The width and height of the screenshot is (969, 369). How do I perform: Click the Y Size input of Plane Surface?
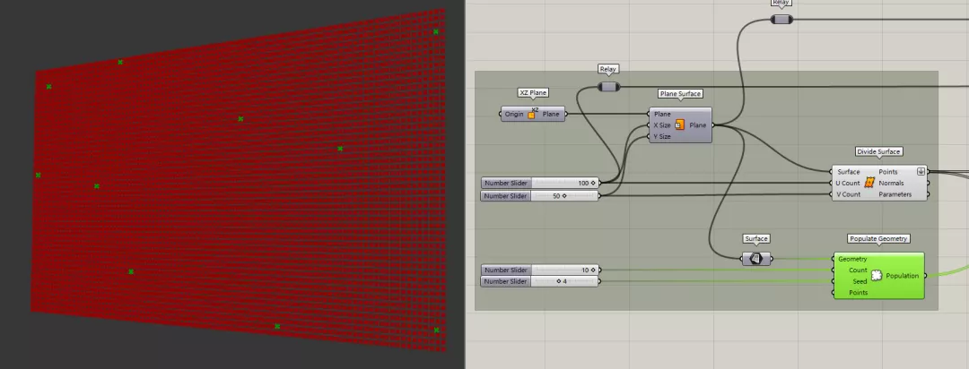[x=662, y=136]
